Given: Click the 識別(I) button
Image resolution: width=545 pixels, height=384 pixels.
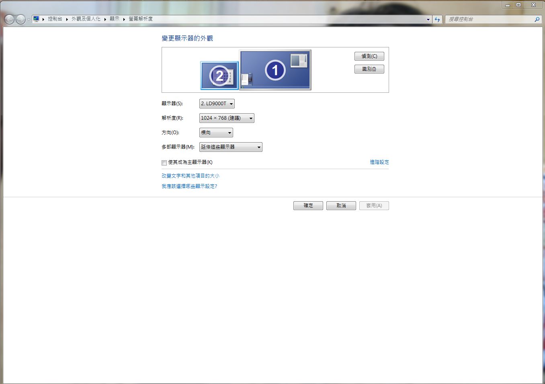Looking at the screenshot, I should point(369,69).
